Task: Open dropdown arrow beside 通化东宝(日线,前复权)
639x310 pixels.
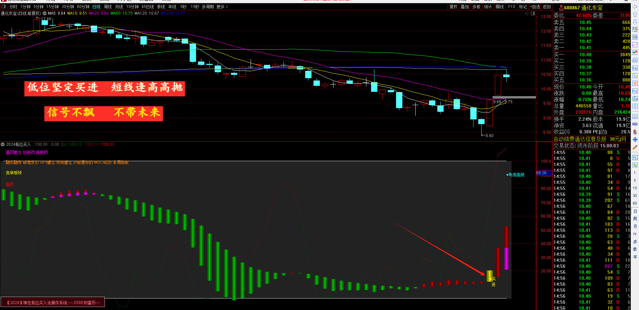Action: pyautogui.click(x=45, y=13)
